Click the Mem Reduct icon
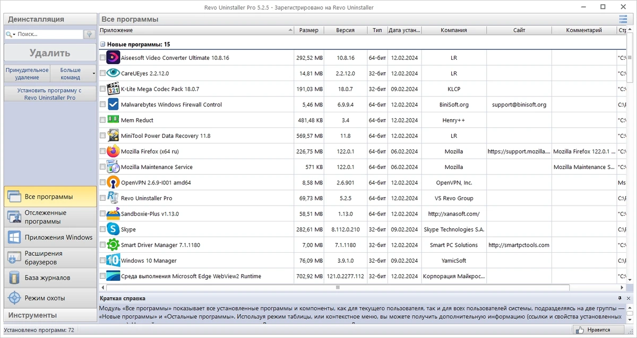Viewport: 637px width, 338px height. [114, 120]
